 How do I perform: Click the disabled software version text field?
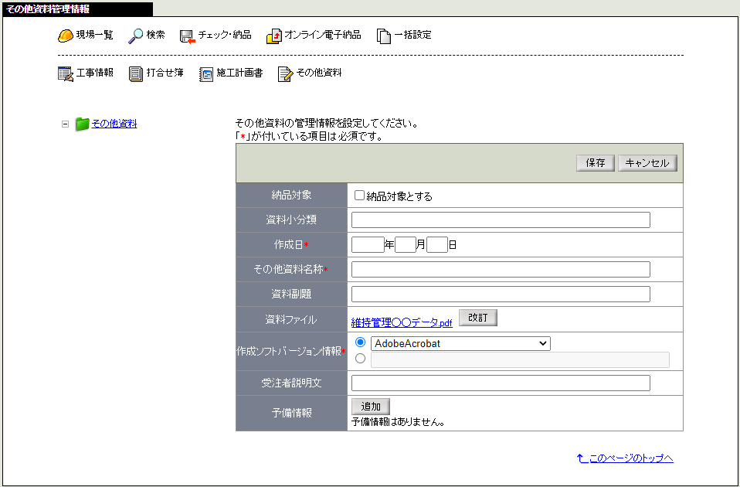click(520, 360)
